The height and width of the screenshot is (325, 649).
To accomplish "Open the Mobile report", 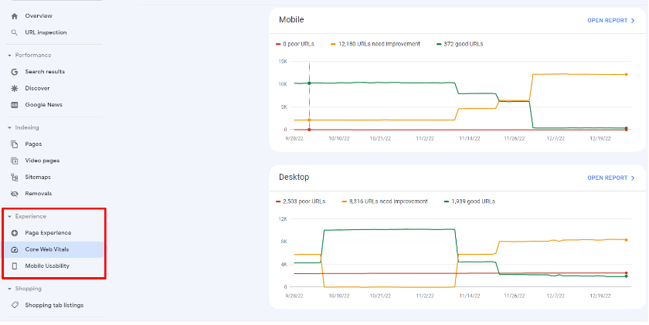I will [610, 21].
